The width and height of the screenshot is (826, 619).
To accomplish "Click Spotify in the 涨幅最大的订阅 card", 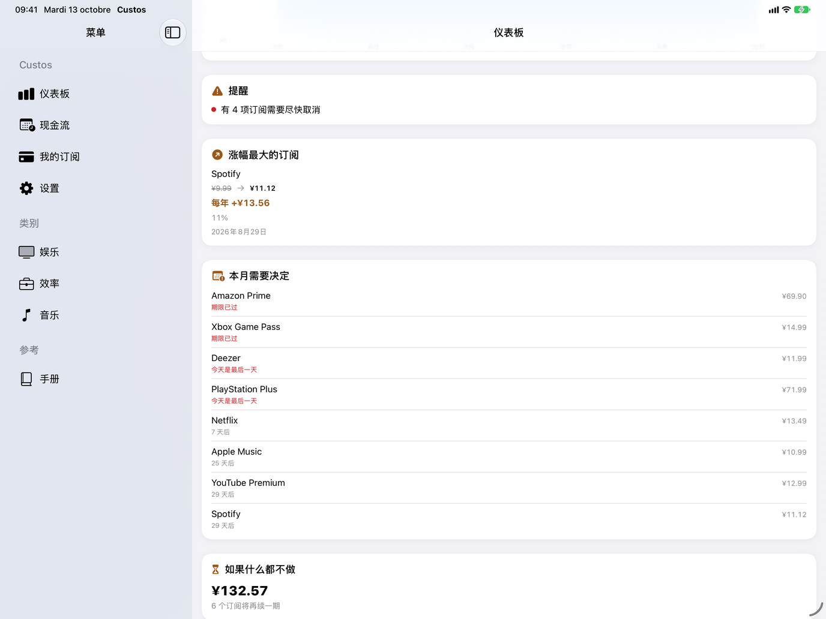I will pyautogui.click(x=226, y=174).
